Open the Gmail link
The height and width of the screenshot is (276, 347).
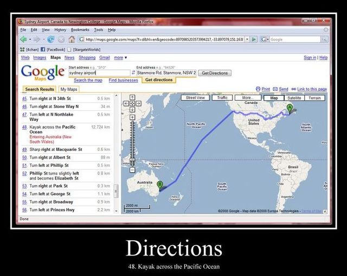click(105, 57)
